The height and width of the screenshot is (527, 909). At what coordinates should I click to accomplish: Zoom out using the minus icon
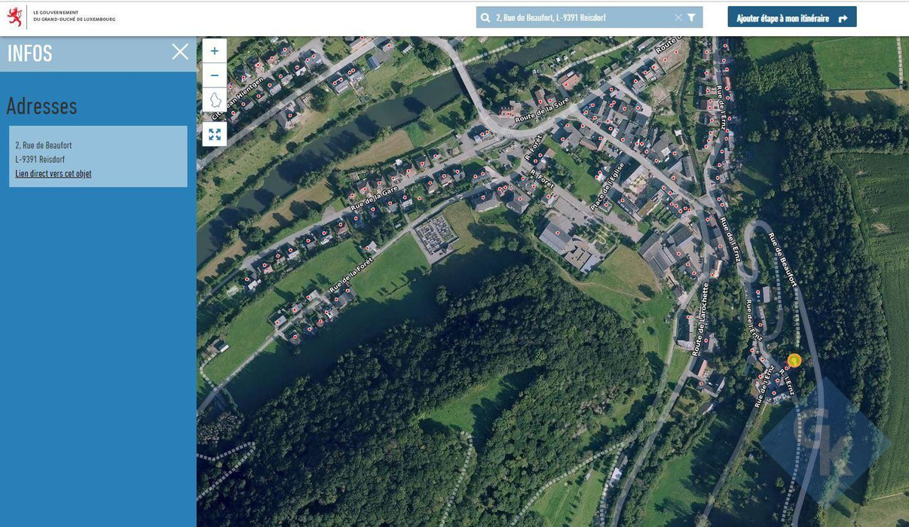214,74
